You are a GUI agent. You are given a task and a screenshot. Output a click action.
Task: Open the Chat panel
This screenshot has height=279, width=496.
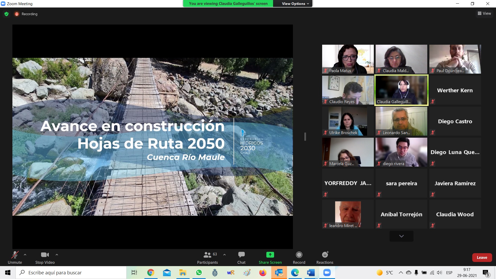point(241,255)
